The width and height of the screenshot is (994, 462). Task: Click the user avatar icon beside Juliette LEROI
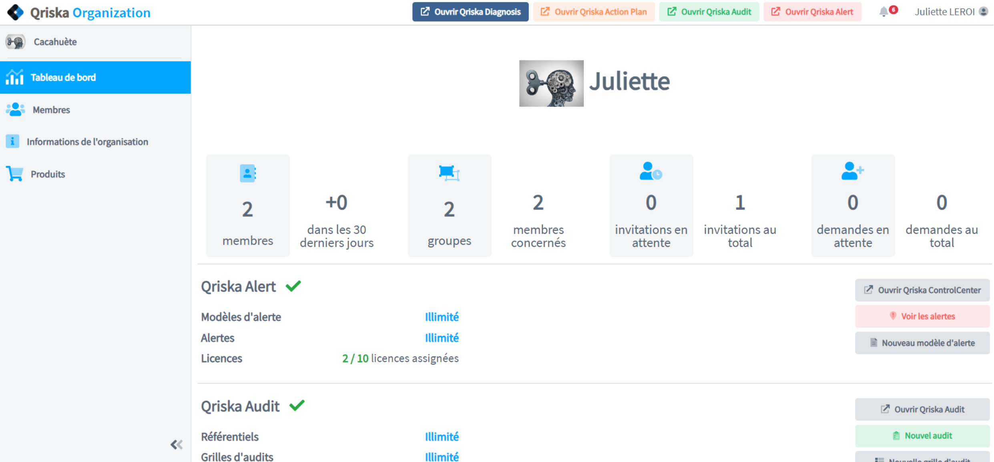click(x=984, y=12)
